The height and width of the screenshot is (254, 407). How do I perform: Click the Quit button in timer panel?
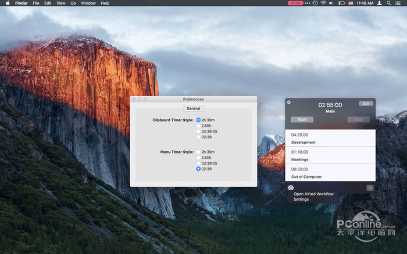point(366,103)
